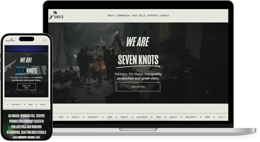Go to the Commercial section
Image resolution: width=260 pixels, height=142 pixels.
(123, 16)
